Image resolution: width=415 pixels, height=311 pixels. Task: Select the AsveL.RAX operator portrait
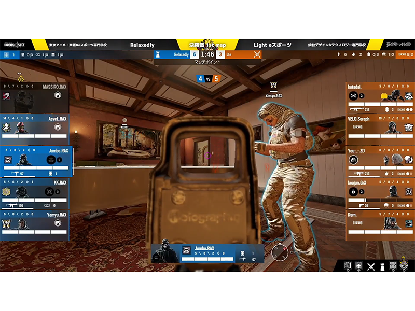[22, 128]
